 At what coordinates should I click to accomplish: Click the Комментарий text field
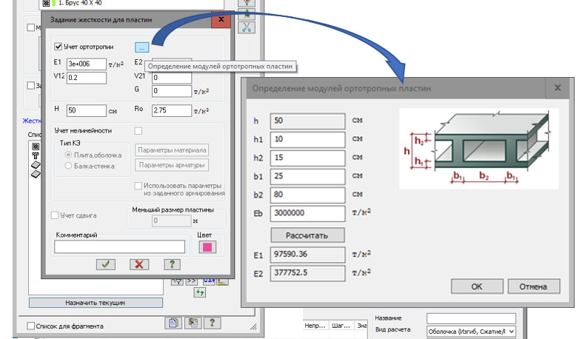click(119, 246)
